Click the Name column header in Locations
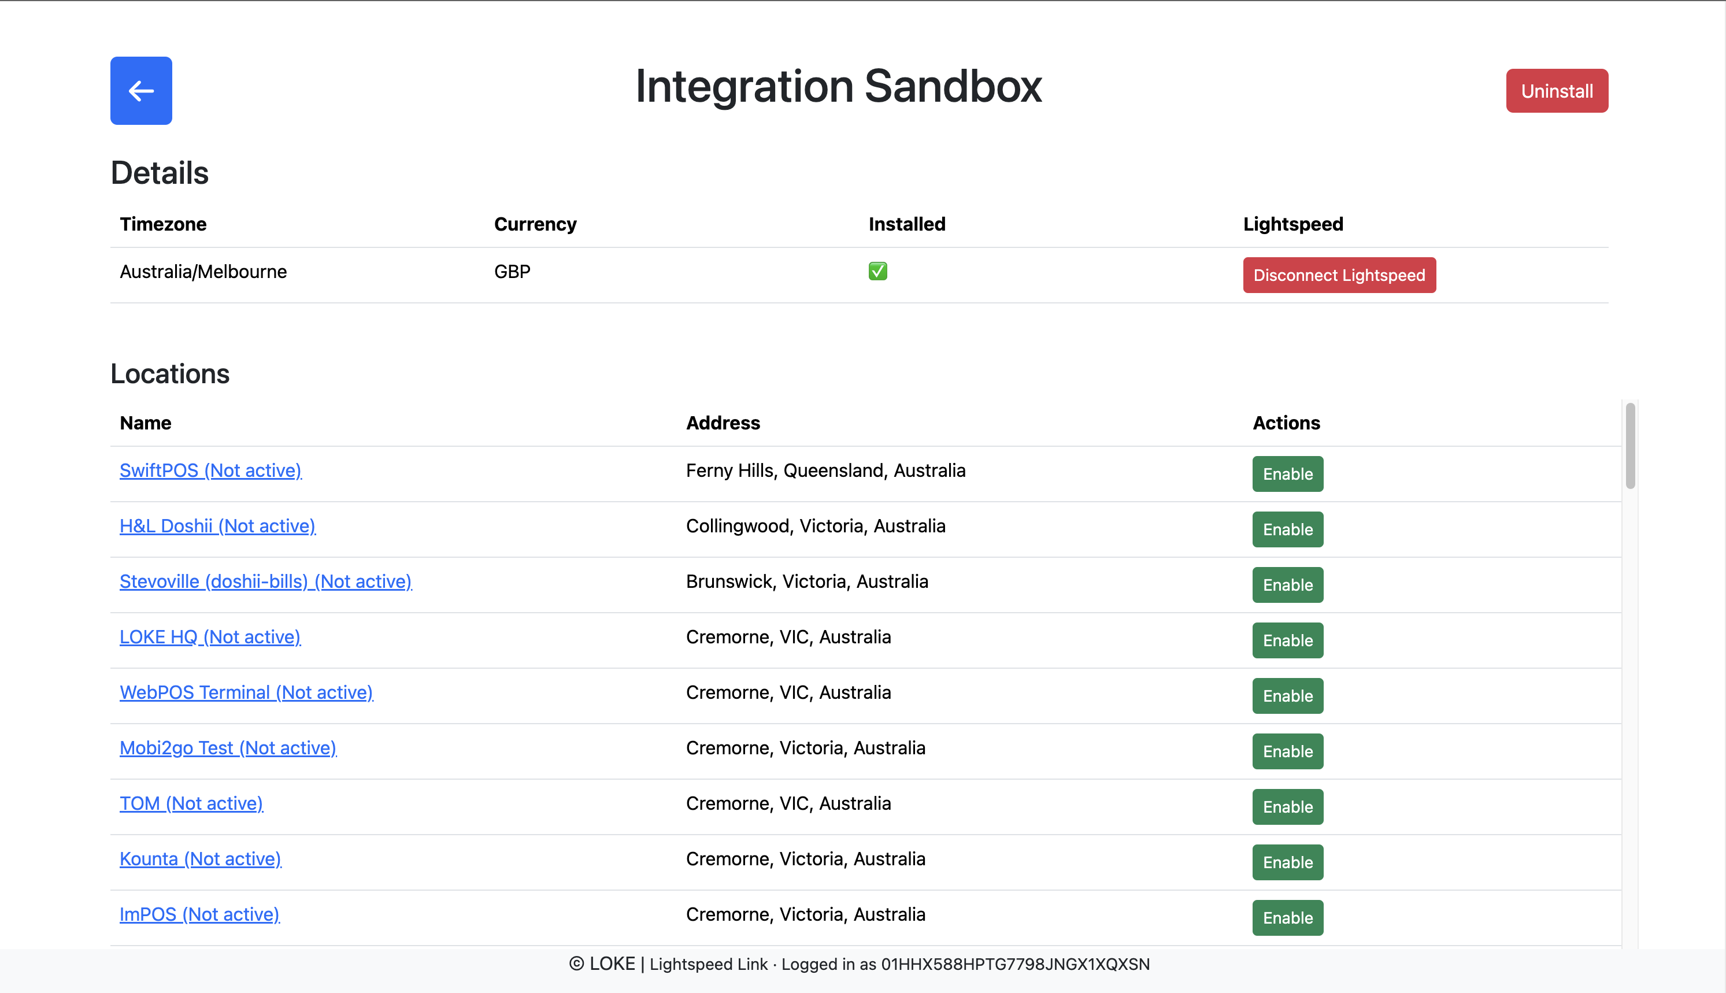 pos(145,423)
